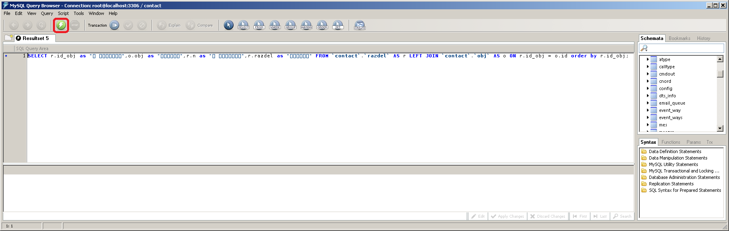Click the Edit resultset button
The height and width of the screenshot is (231, 729).
pyautogui.click(x=478, y=216)
